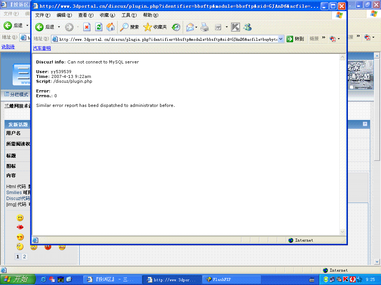Image resolution: width=381 pixels, height=285 pixels.
Task: Click the 汽车音响 link
Action: coord(42,48)
